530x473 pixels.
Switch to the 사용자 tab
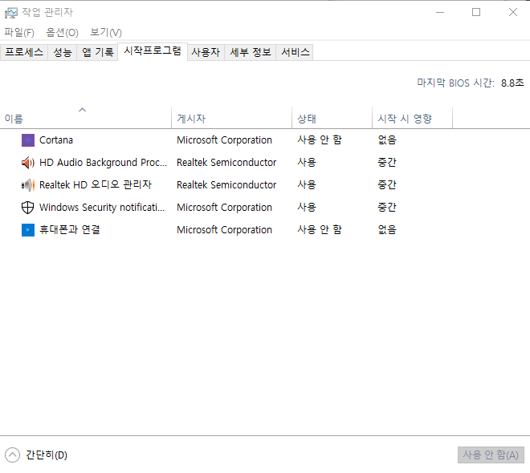click(x=206, y=52)
